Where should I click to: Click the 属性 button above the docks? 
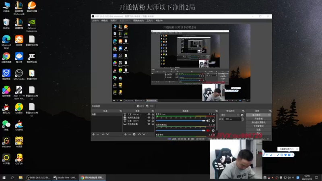click(140, 106)
